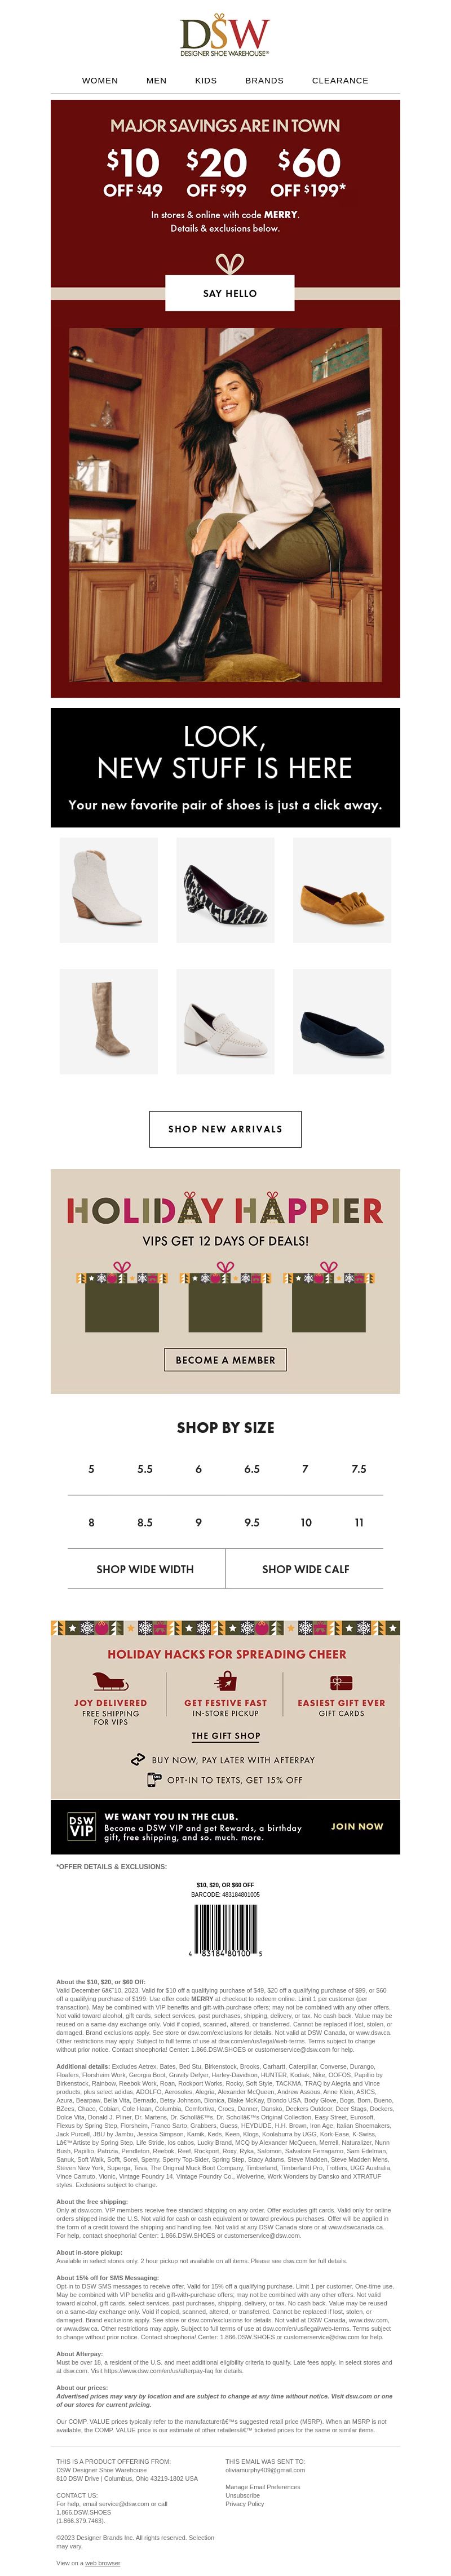Click the DSW Designer Shoe Warehouse logo
This screenshot has width=451, height=2576.
(225, 37)
